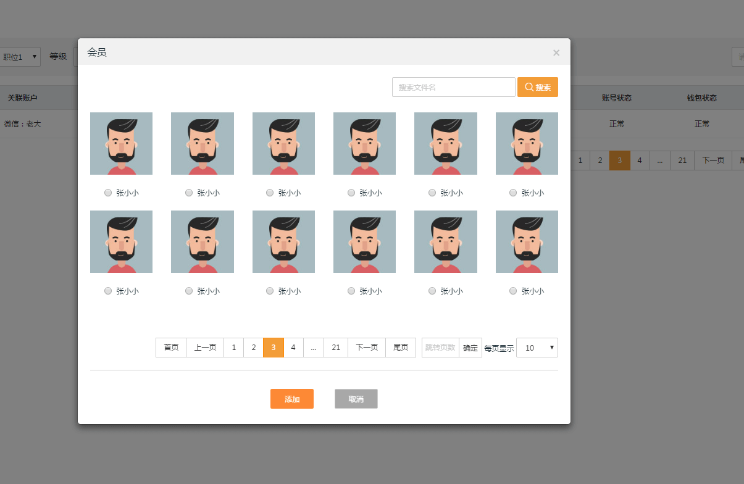Click the orange 搜索 search button

(x=537, y=87)
